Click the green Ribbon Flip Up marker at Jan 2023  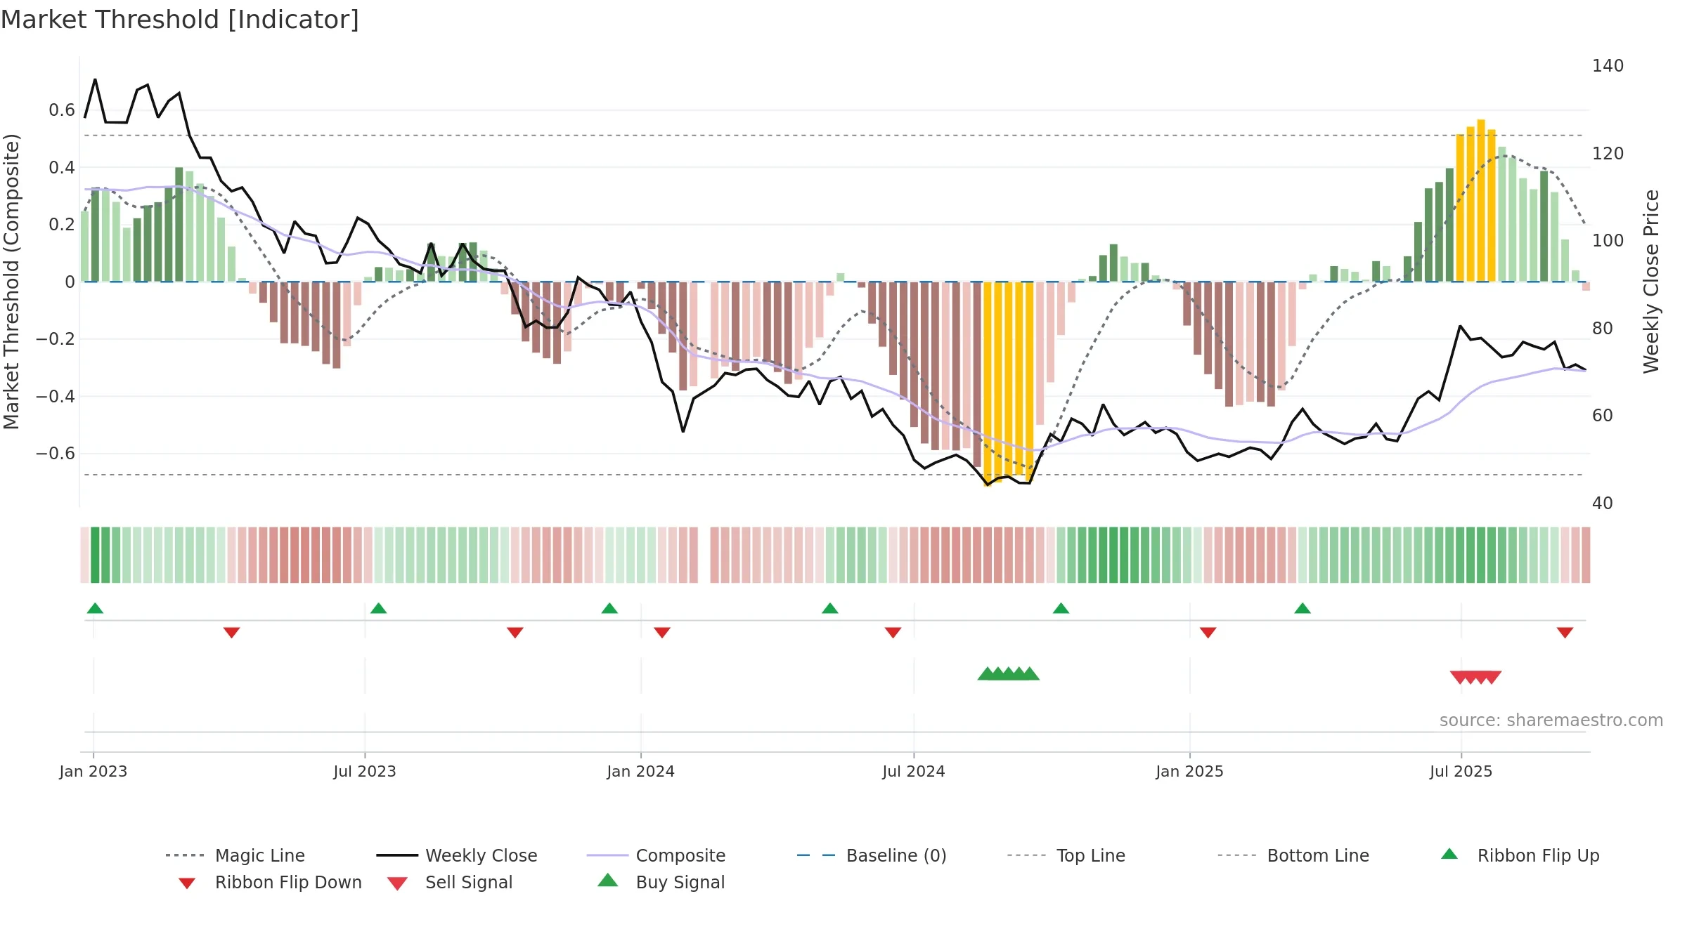tap(95, 608)
